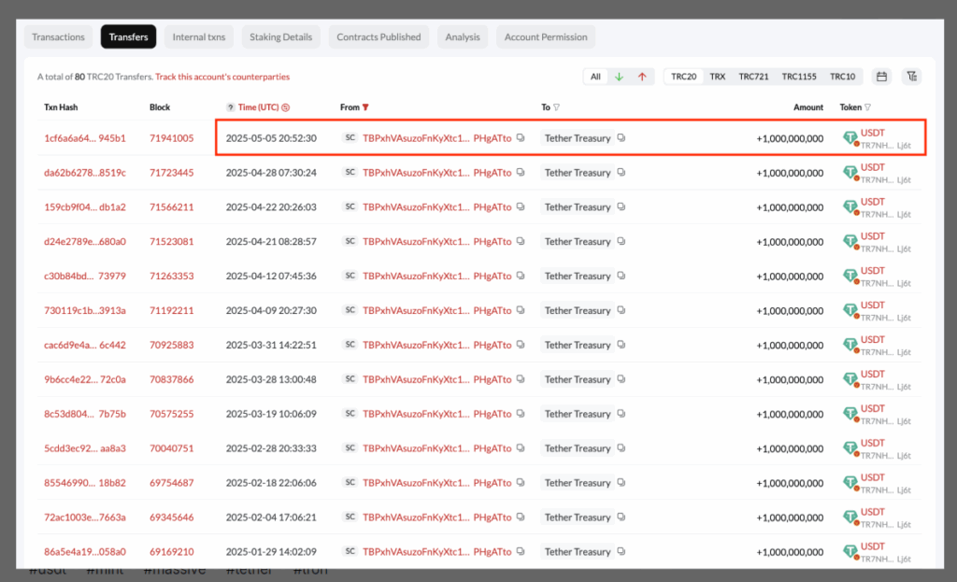
Task: Filter by incoming green down arrow
Action: click(619, 77)
